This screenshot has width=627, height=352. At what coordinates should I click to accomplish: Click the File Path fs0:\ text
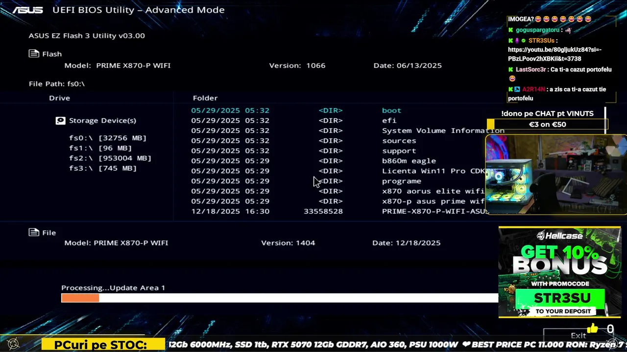coord(57,84)
